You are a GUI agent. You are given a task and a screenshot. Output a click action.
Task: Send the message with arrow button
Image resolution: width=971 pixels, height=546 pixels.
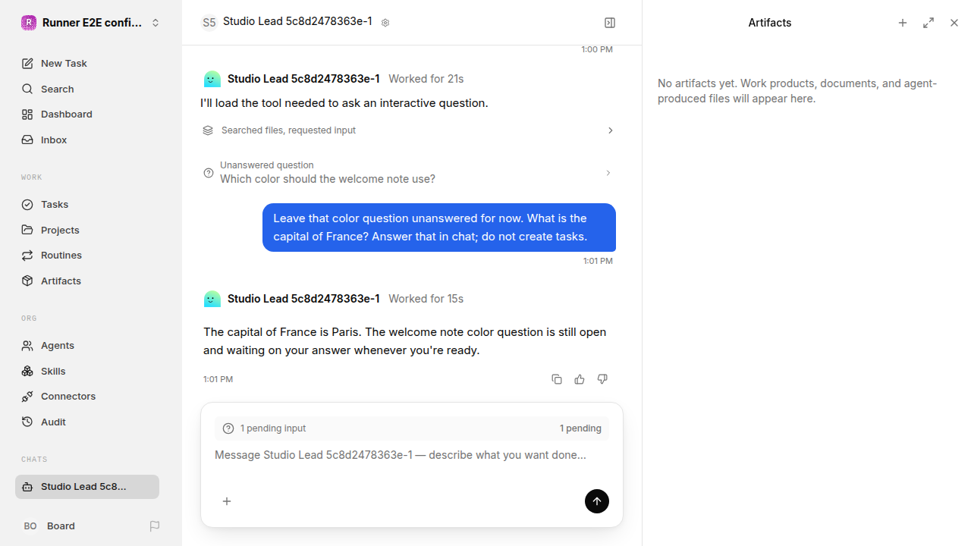(597, 501)
